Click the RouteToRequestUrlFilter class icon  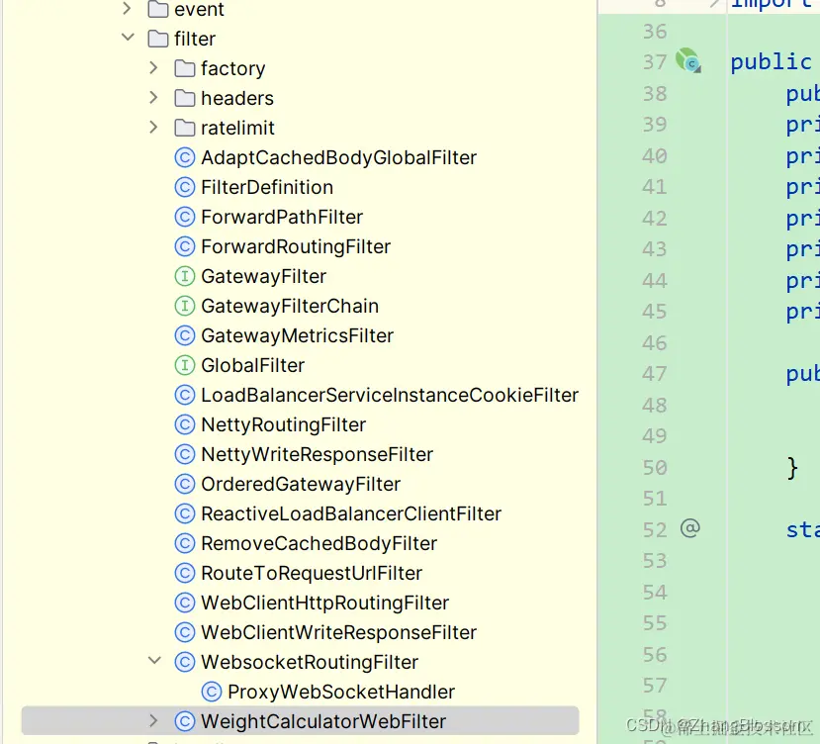(x=185, y=573)
